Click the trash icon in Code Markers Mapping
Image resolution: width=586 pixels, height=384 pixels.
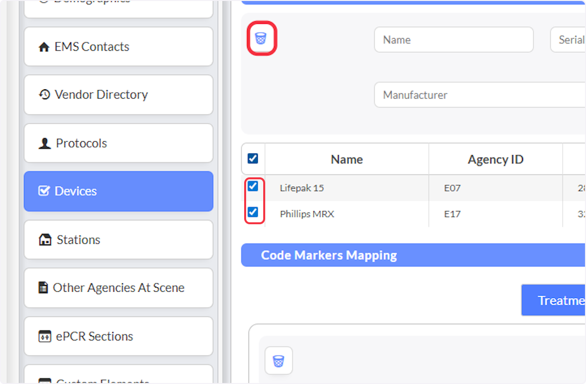[278, 361]
